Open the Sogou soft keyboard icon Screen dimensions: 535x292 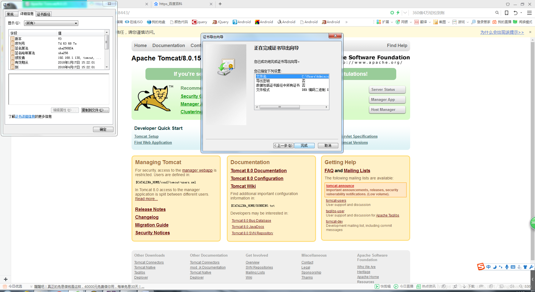tap(513, 267)
